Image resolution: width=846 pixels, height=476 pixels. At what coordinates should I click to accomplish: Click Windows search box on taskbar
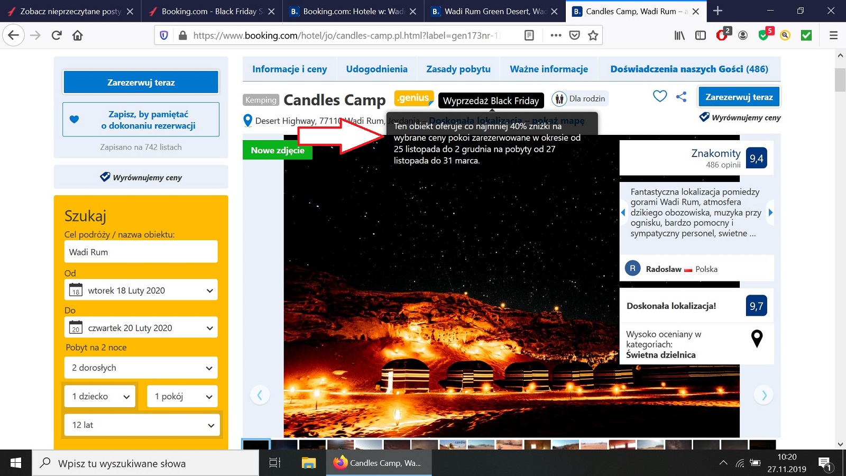tap(145, 463)
